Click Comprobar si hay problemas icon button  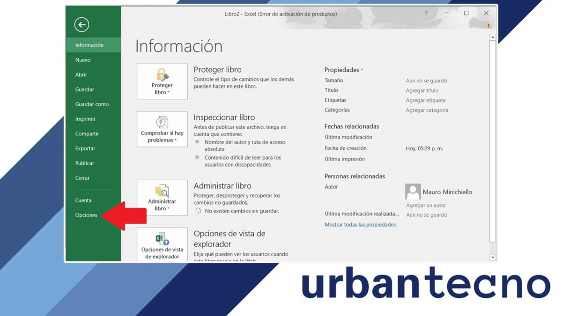point(162,129)
